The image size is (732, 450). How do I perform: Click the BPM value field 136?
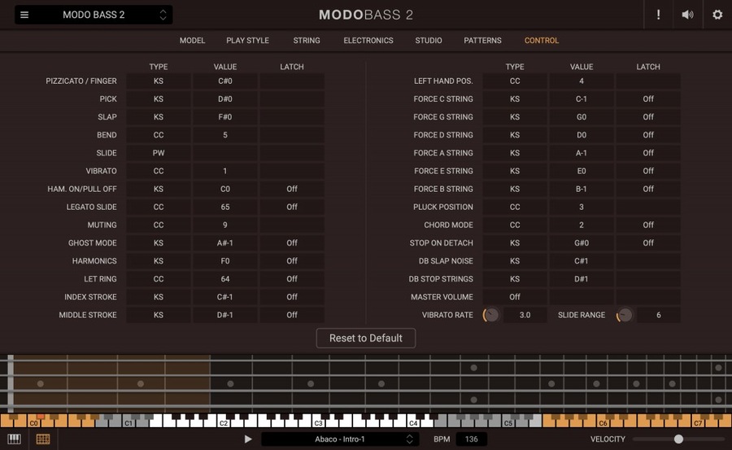tap(472, 439)
